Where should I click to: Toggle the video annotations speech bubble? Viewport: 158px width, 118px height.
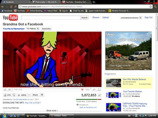click(82, 90)
